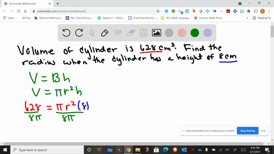Click the Undo arrow on the whiteboard toolbar
The image size is (274, 154).
[x=66, y=33]
